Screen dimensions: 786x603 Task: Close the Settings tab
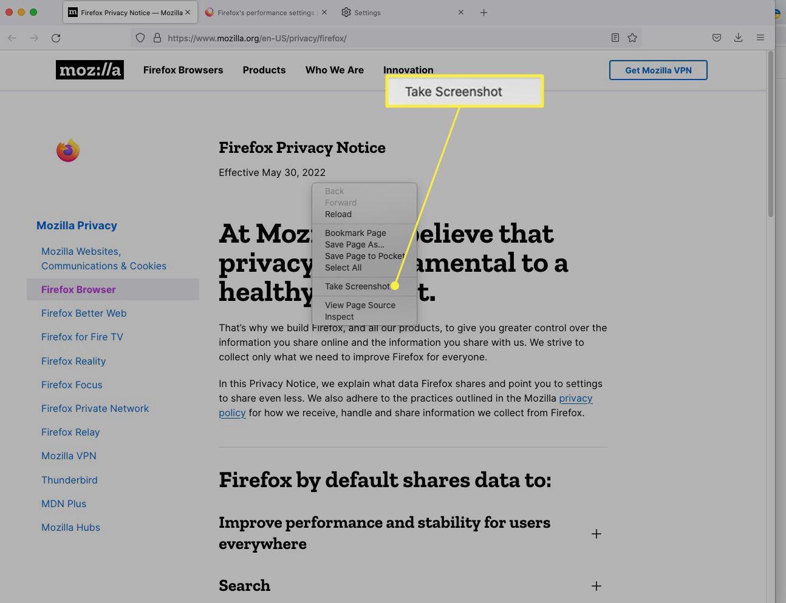[x=461, y=12]
